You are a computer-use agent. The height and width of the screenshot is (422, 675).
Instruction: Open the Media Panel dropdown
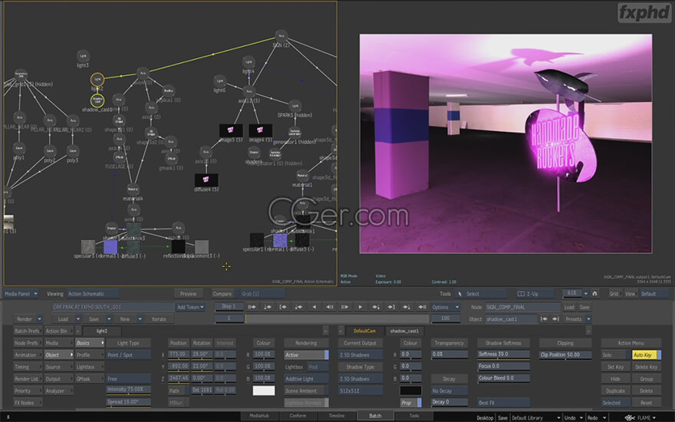point(21,294)
